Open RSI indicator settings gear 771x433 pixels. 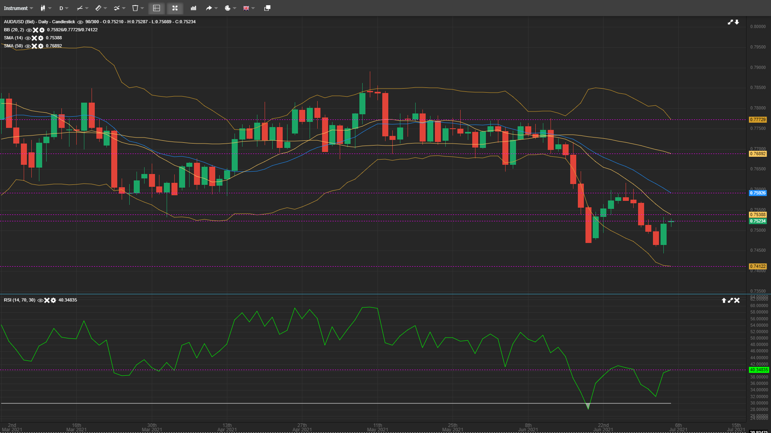pos(53,300)
